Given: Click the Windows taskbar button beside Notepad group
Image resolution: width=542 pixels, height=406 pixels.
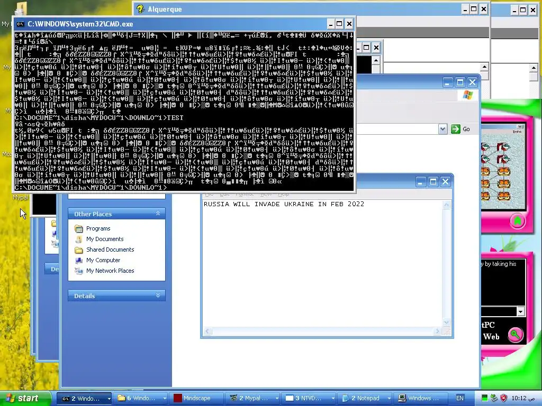Looking at the screenshot, I should pos(421,398).
